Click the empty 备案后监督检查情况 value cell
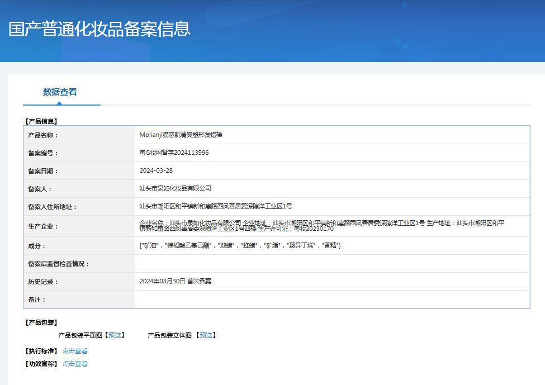Image resolution: width=545 pixels, height=385 pixels. [332, 263]
